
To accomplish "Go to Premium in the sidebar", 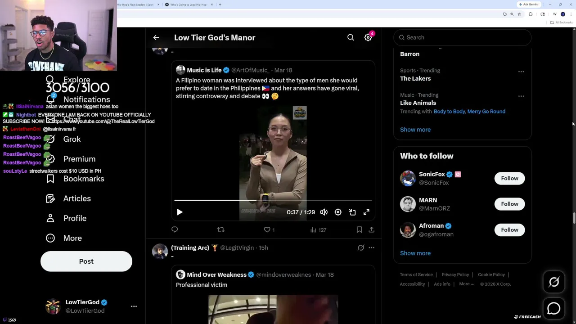I will pos(71,159).
